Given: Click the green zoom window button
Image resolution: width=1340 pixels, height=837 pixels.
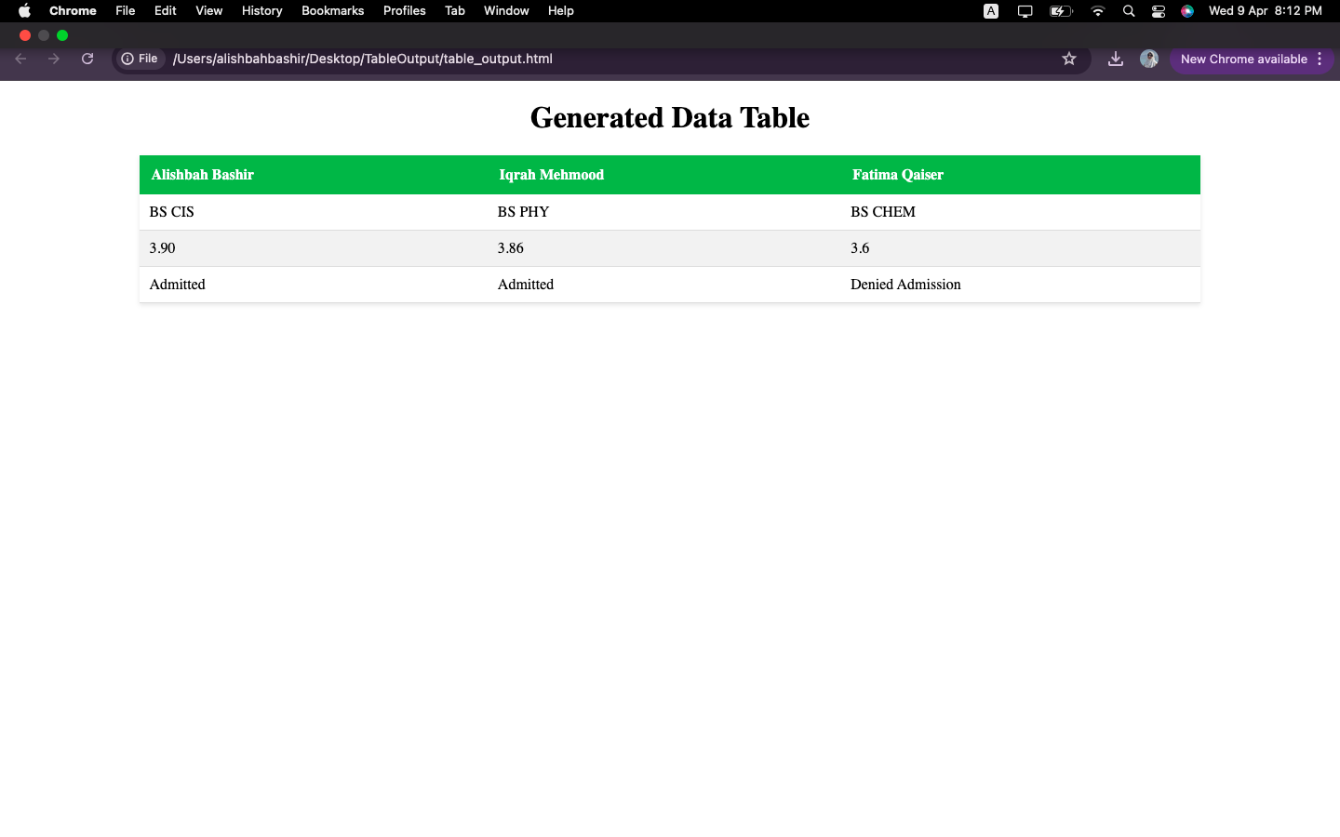Looking at the screenshot, I should point(62,35).
